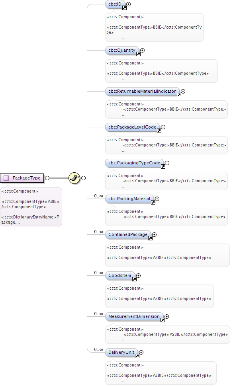Click the annotation under DeliveryUnit
The height and width of the screenshot is (386, 233).
point(161,373)
